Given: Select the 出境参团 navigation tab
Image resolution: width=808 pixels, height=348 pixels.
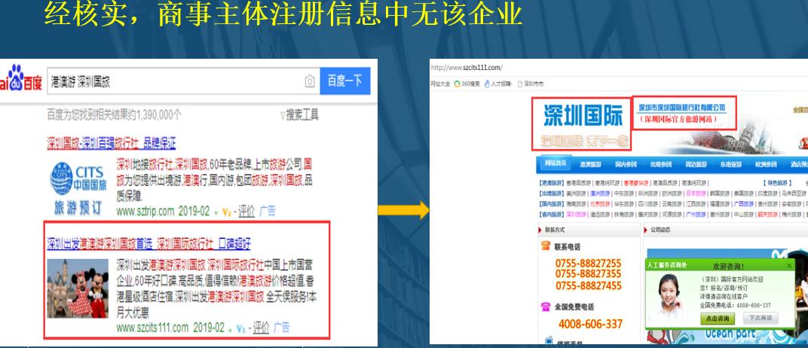Looking at the screenshot, I should tap(660, 164).
